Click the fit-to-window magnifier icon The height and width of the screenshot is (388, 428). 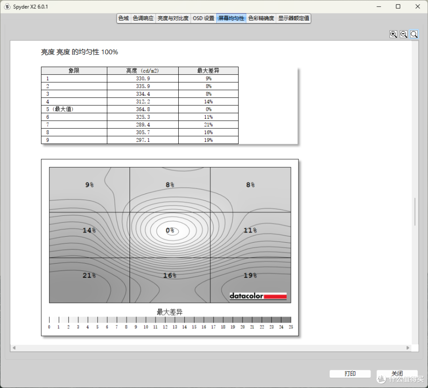pyautogui.click(x=414, y=34)
